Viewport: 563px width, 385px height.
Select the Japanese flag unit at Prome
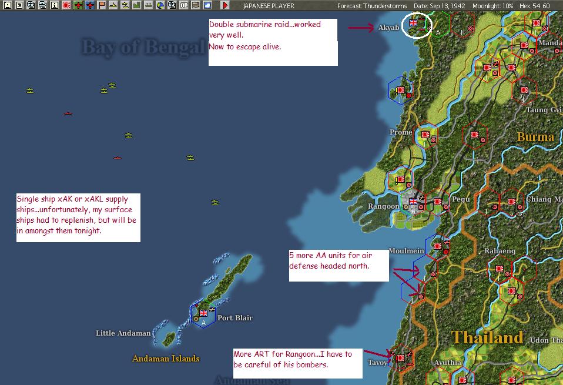425,135
